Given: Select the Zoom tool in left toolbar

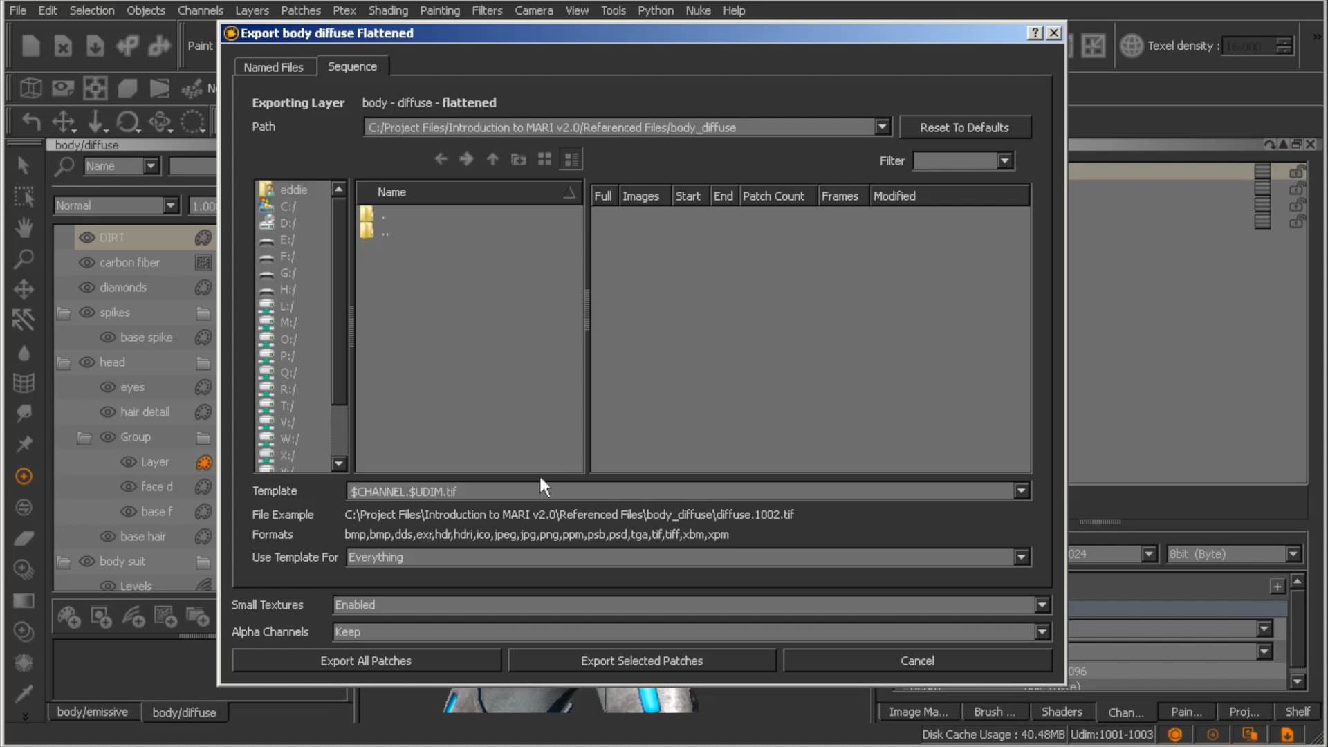Looking at the screenshot, I should click(x=24, y=259).
